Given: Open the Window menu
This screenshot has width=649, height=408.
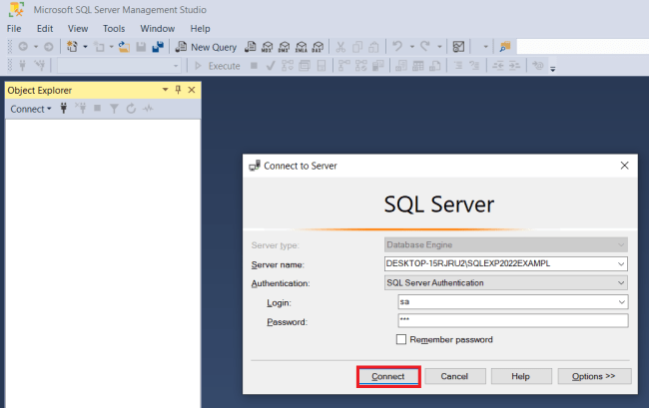Looking at the screenshot, I should pos(158,29).
